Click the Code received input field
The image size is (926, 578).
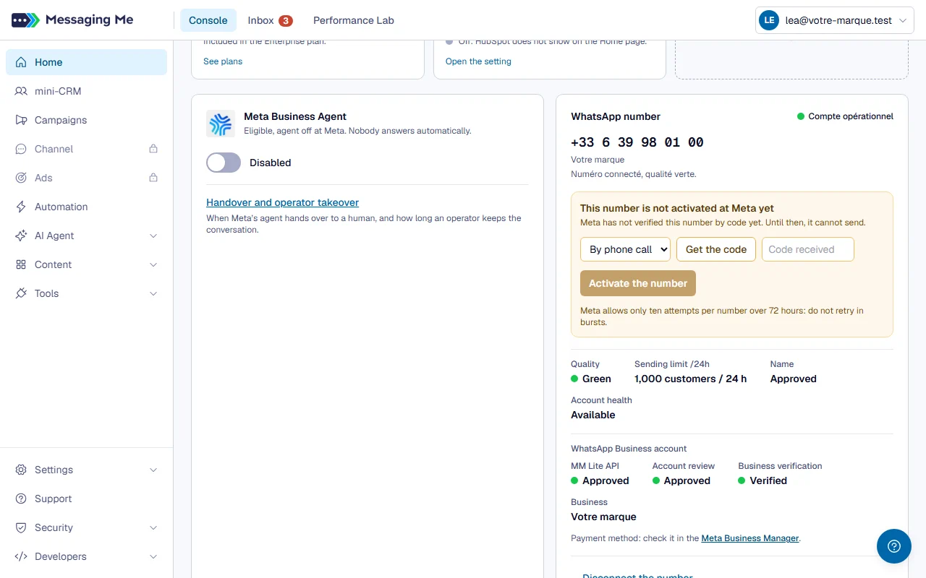pos(808,249)
